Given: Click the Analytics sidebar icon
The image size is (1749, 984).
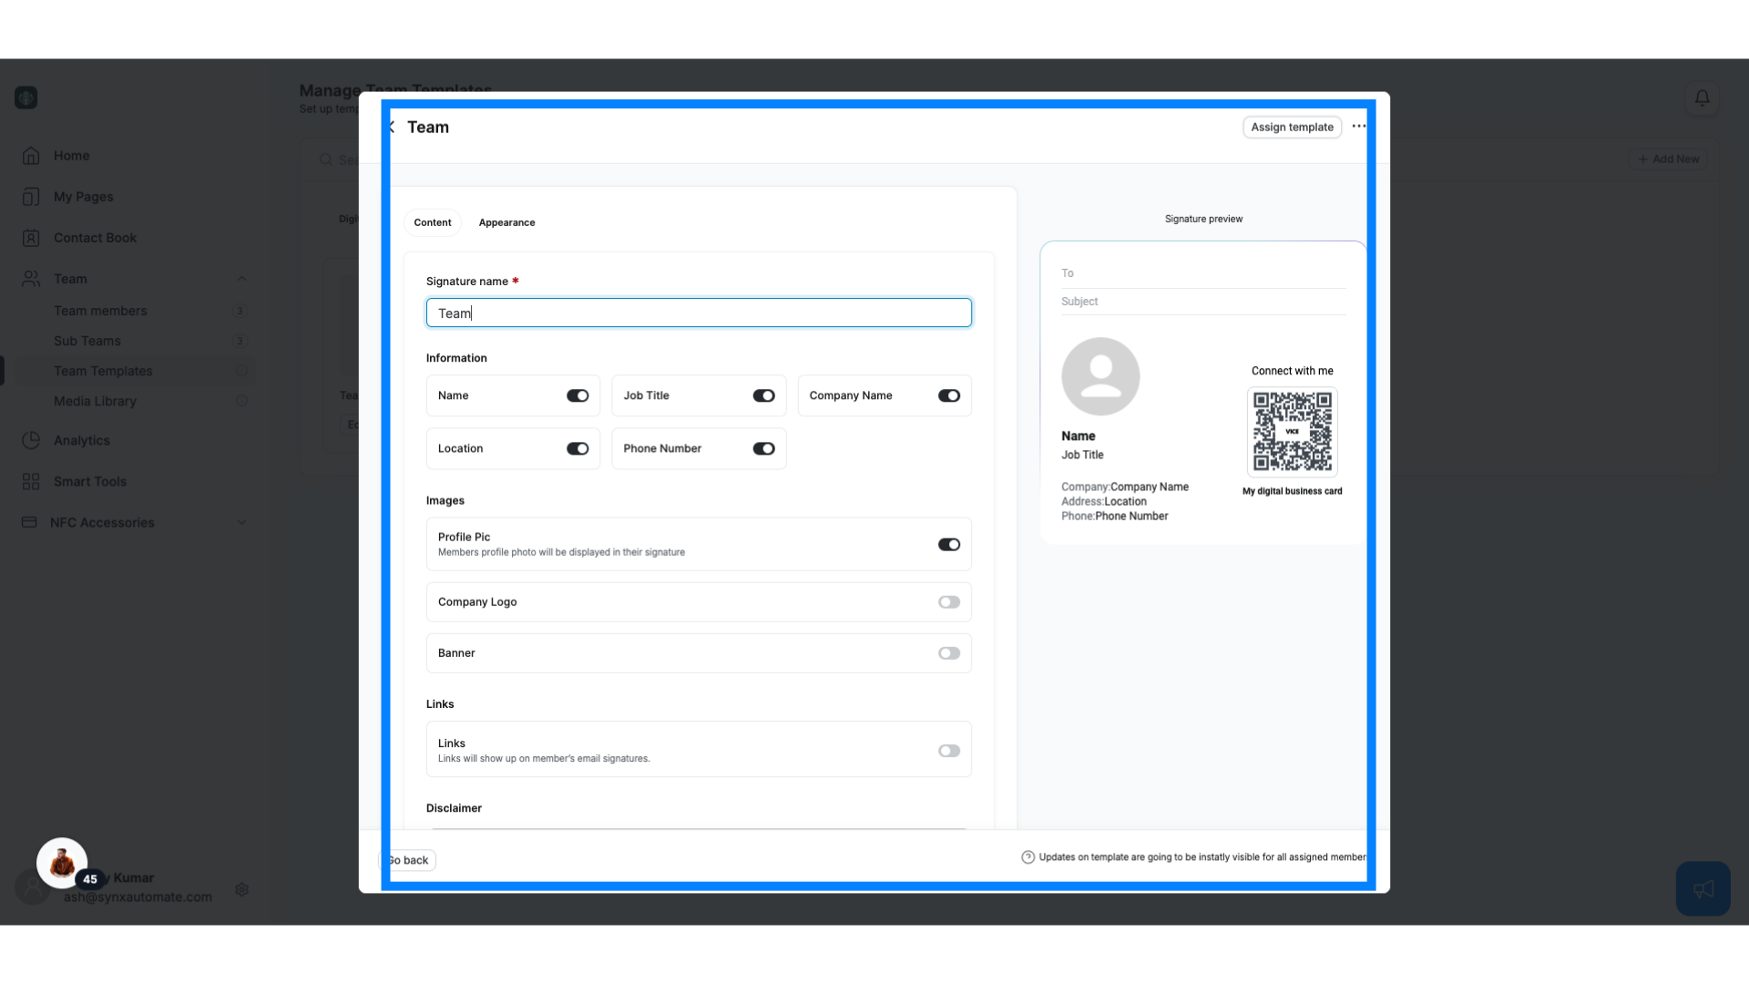Looking at the screenshot, I should (31, 440).
